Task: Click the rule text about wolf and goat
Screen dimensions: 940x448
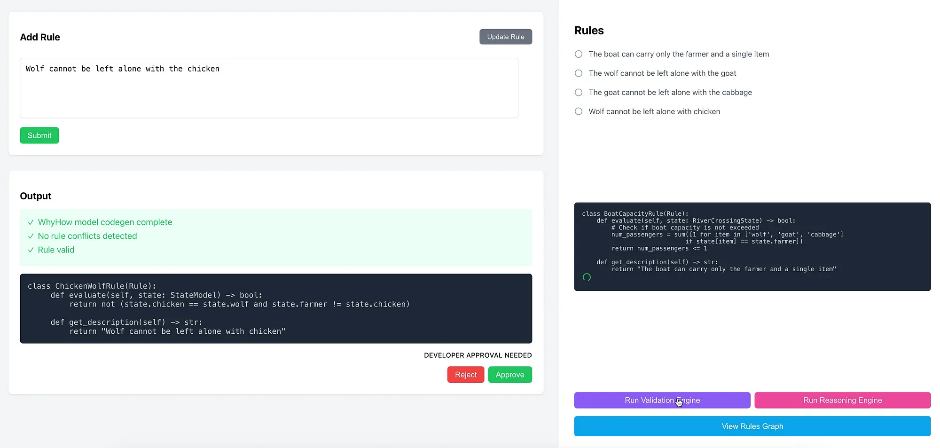Action: coord(662,73)
